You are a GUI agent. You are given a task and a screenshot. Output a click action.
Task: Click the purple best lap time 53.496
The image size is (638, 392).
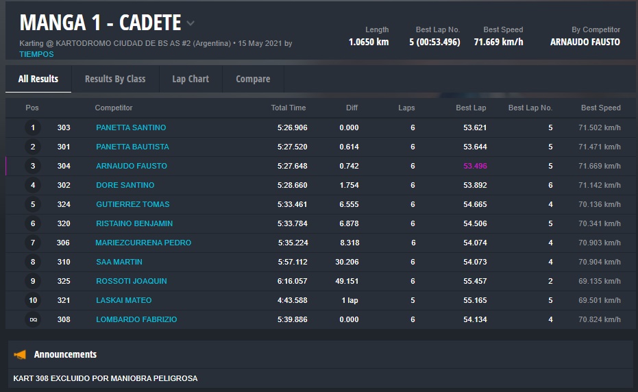(475, 166)
